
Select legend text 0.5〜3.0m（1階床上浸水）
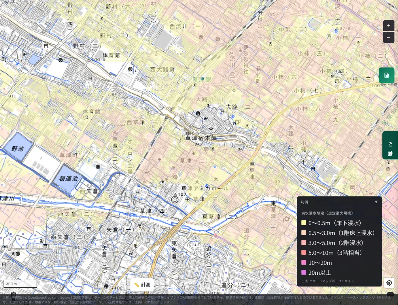(x=342, y=233)
